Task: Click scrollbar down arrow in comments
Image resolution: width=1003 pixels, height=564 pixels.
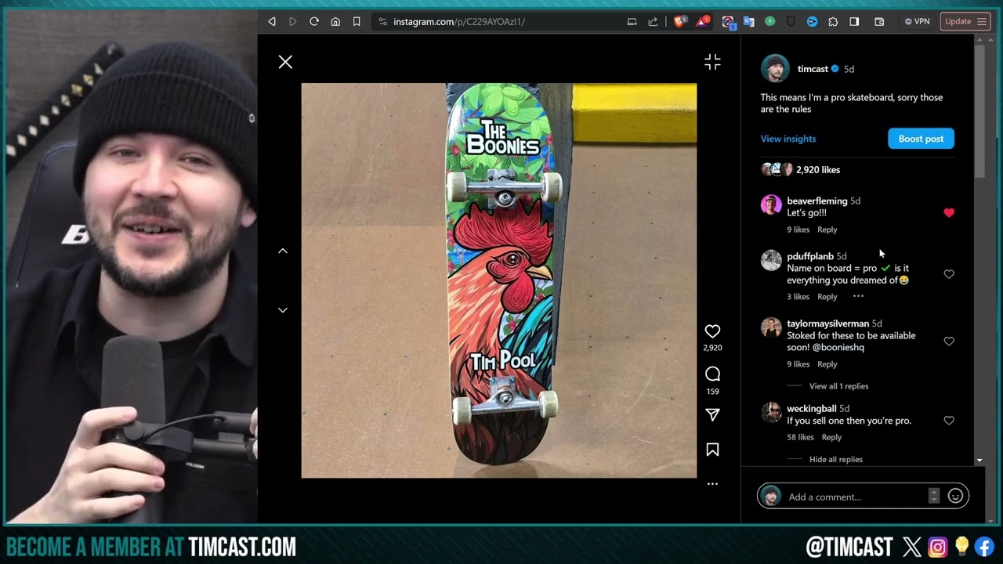Action: click(x=979, y=460)
